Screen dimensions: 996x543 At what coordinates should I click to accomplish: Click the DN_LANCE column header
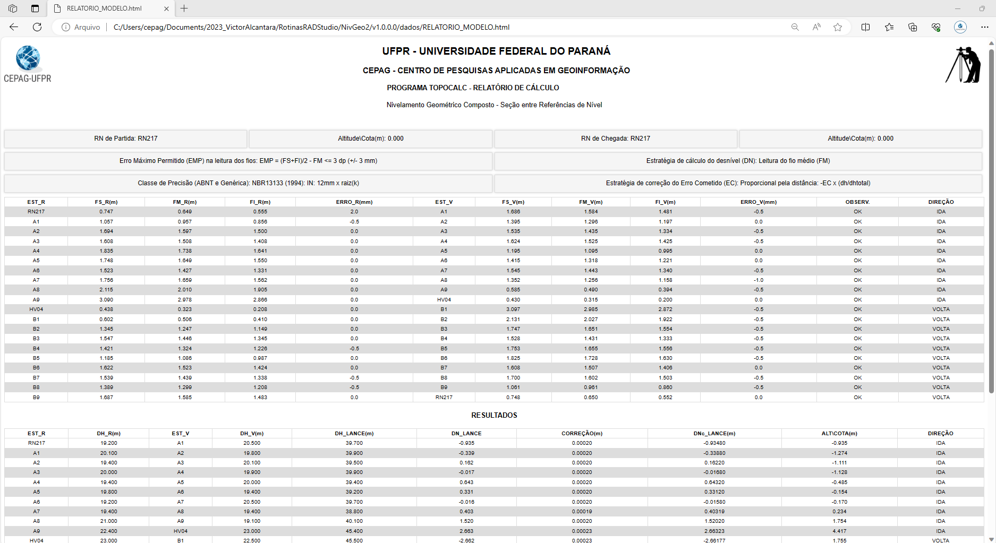pyautogui.click(x=466, y=434)
